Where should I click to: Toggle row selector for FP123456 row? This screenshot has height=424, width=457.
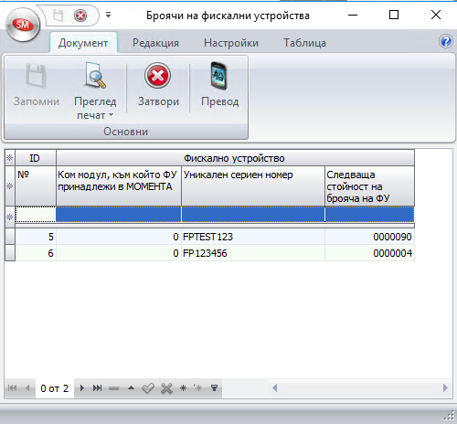coord(10,253)
